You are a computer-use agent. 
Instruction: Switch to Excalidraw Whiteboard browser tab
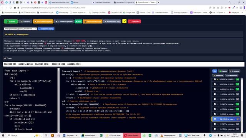click(101, 2)
